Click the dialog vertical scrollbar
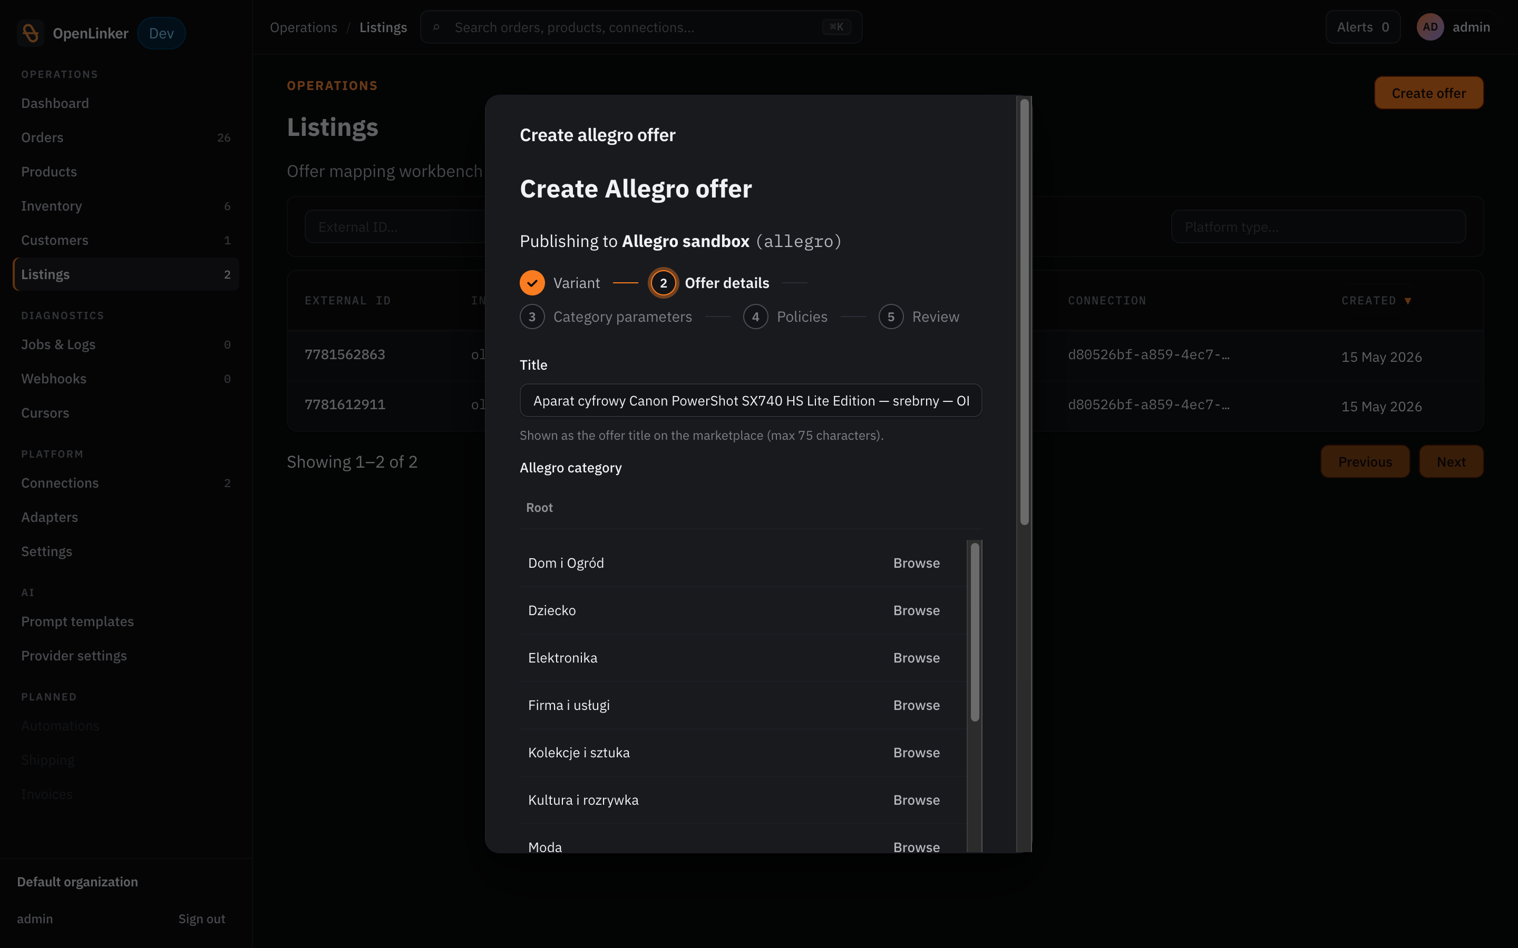This screenshot has height=948, width=1518. (1024, 312)
